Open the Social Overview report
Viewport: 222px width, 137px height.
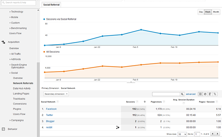(x=18, y=78)
